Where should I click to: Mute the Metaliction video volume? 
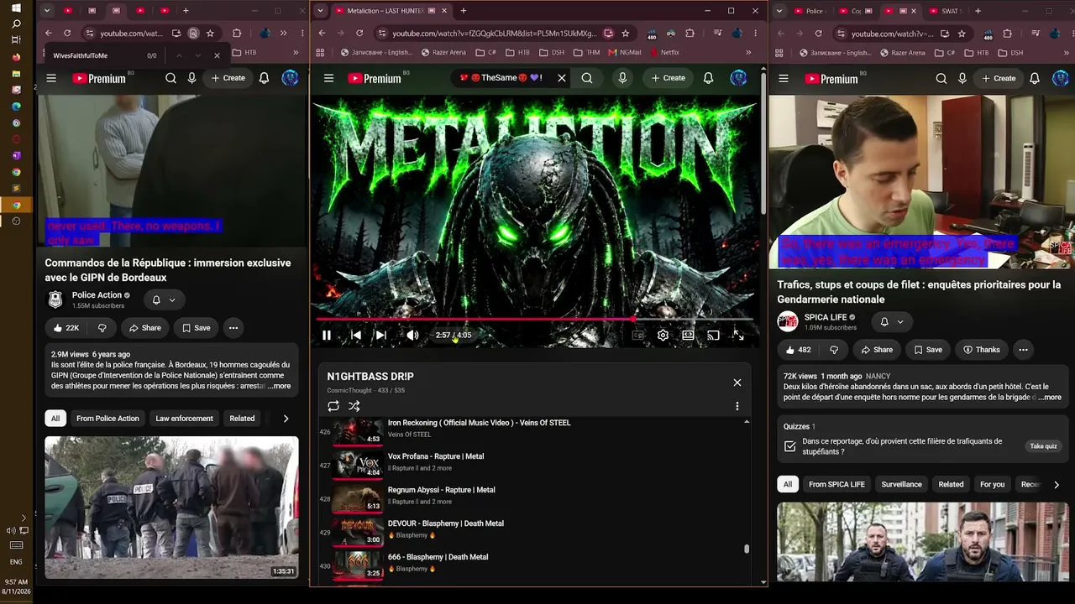coord(412,336)
